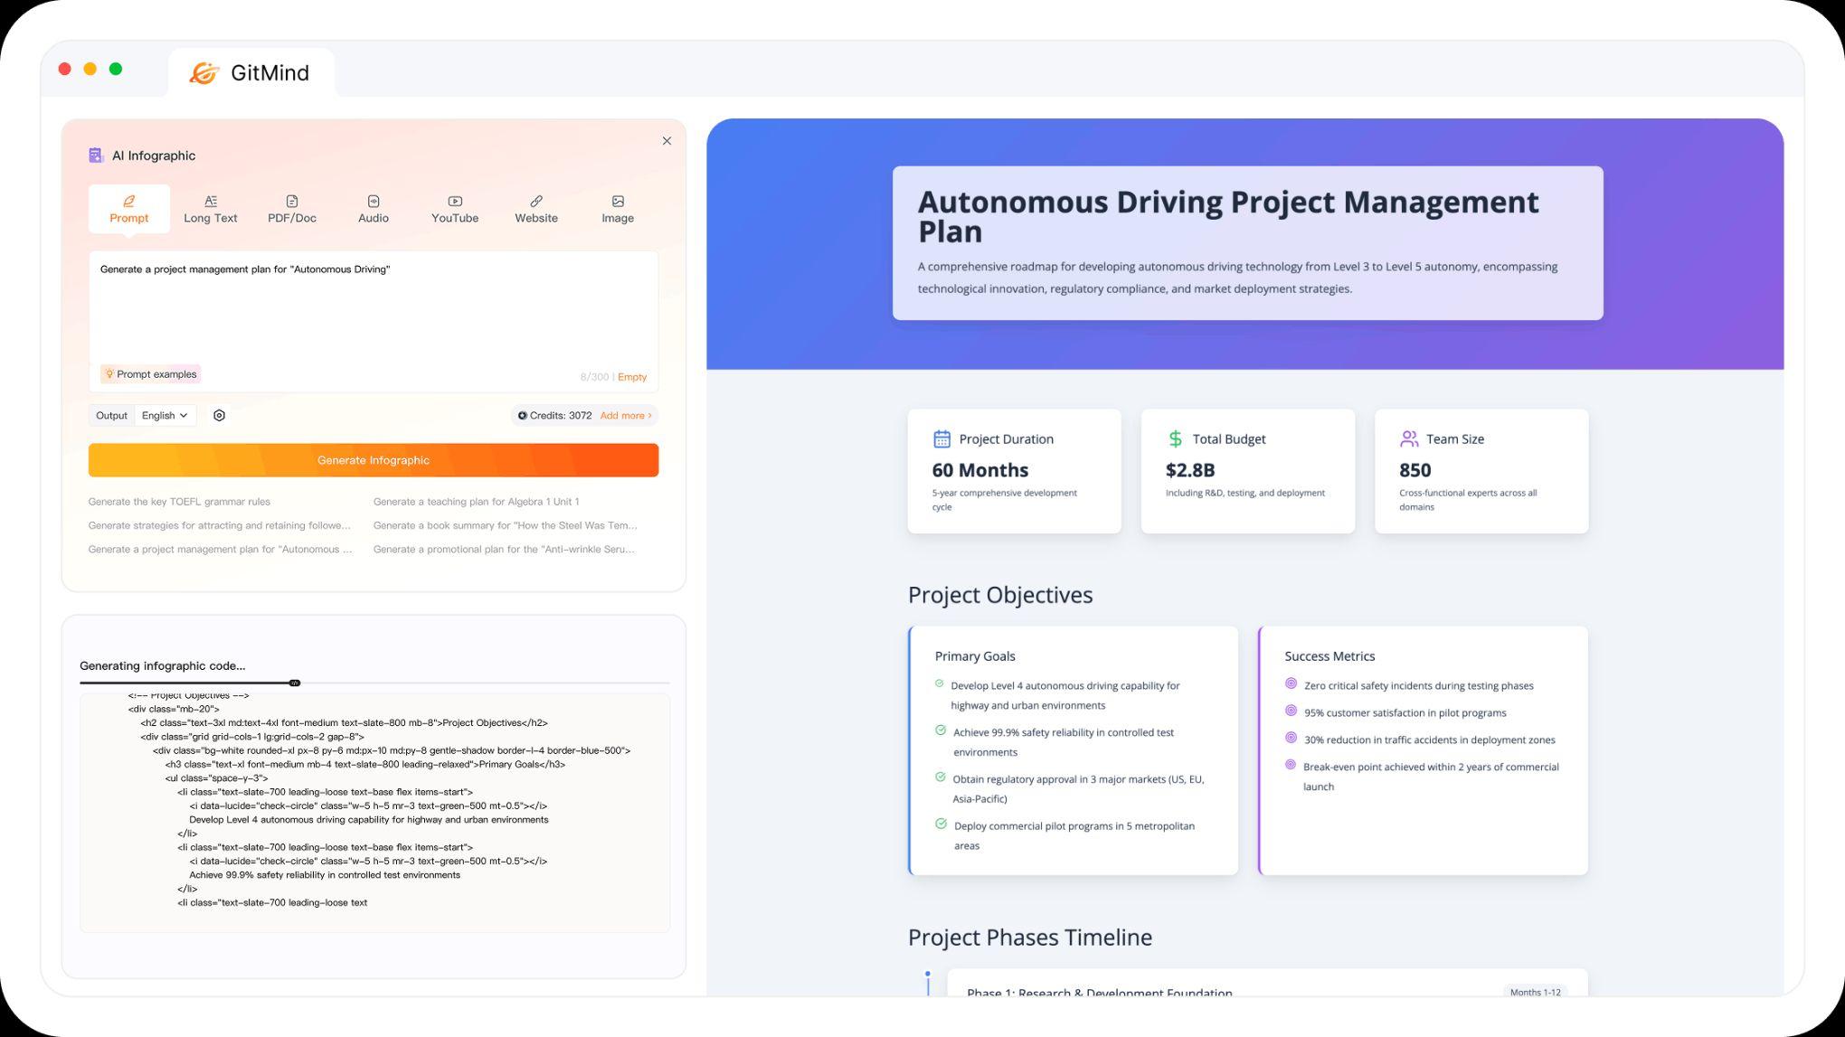Toggle the Prompt examples suggestions

click(150, 373)
